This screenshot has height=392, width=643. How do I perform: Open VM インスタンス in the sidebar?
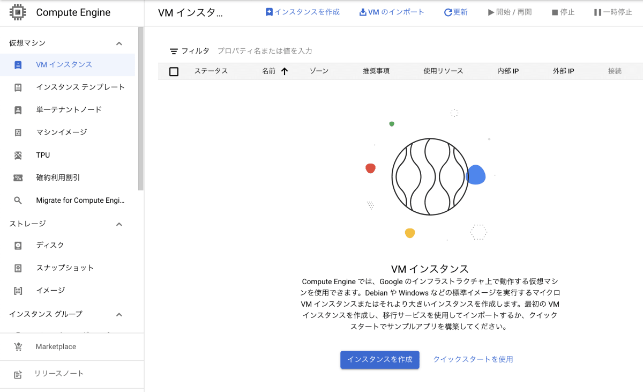coord(68,65)
